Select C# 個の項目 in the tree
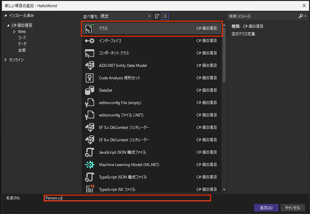Screen dimensions: 310x214 22,25
